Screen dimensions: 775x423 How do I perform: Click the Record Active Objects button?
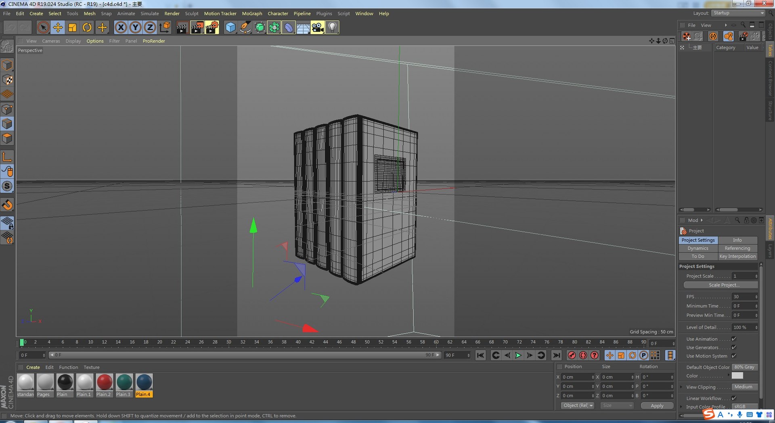click(x=572, y=355)
